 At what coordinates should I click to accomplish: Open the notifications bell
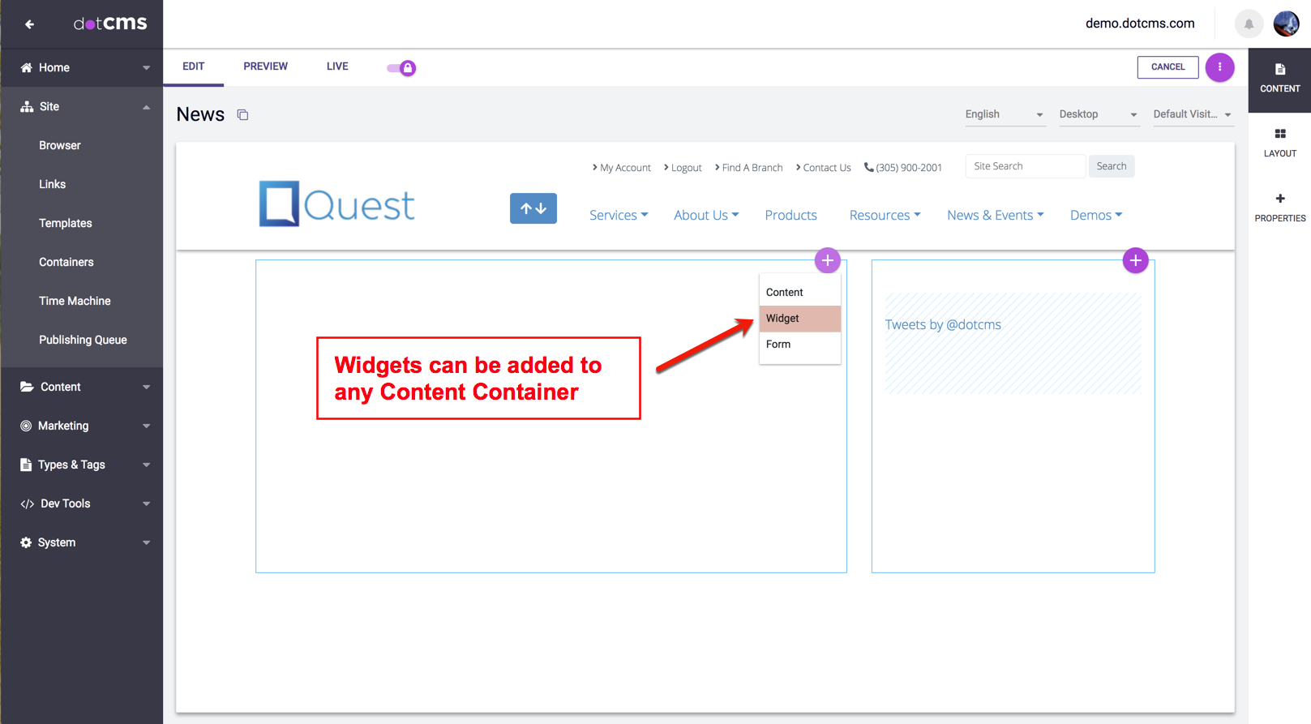pos(1249,24)
